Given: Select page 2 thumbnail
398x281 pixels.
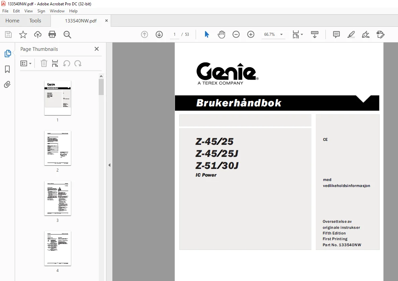Looking at the screenshot, I should pyautogui.click(x=58, y=148).
